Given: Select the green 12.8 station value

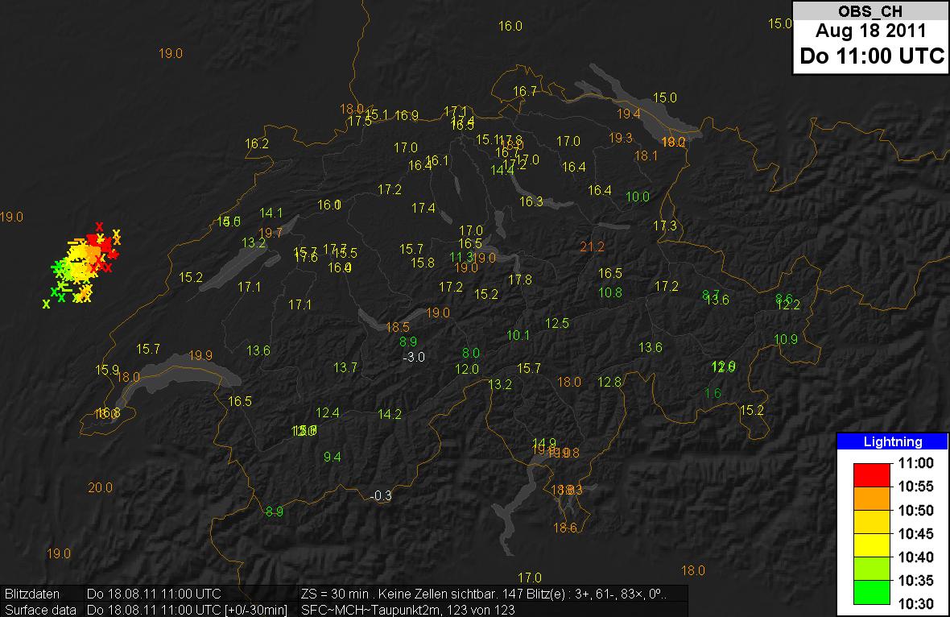Looking at the screenshot, I should [x=609, y=382].
